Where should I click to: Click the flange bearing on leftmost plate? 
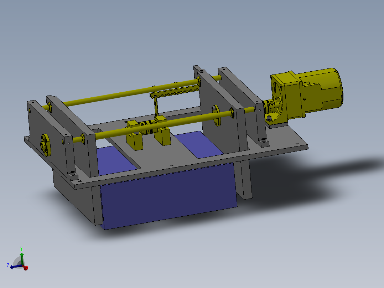[46, 145]
